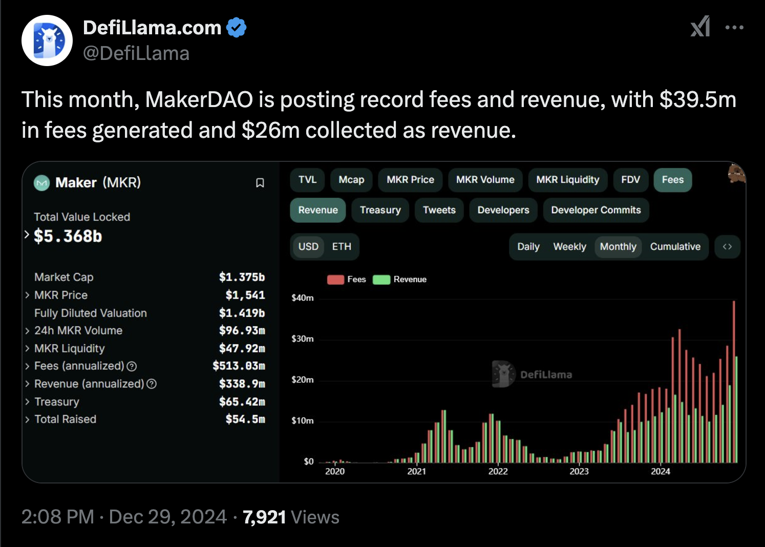Expand the Fees (annualized) row
Screen dimensions: 765x547
pos(27,366)
